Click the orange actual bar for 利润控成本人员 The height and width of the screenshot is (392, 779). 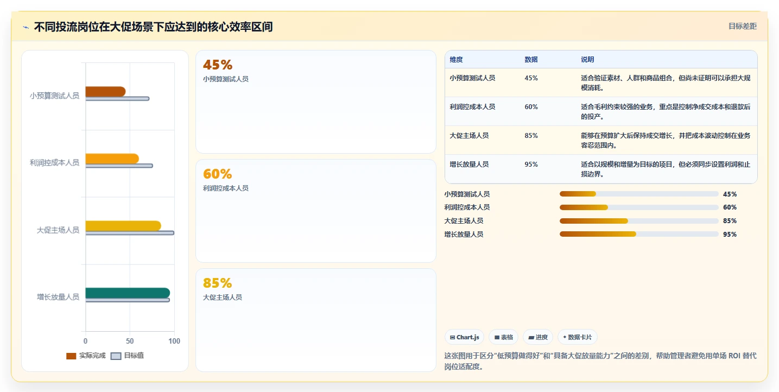(112, 159)
